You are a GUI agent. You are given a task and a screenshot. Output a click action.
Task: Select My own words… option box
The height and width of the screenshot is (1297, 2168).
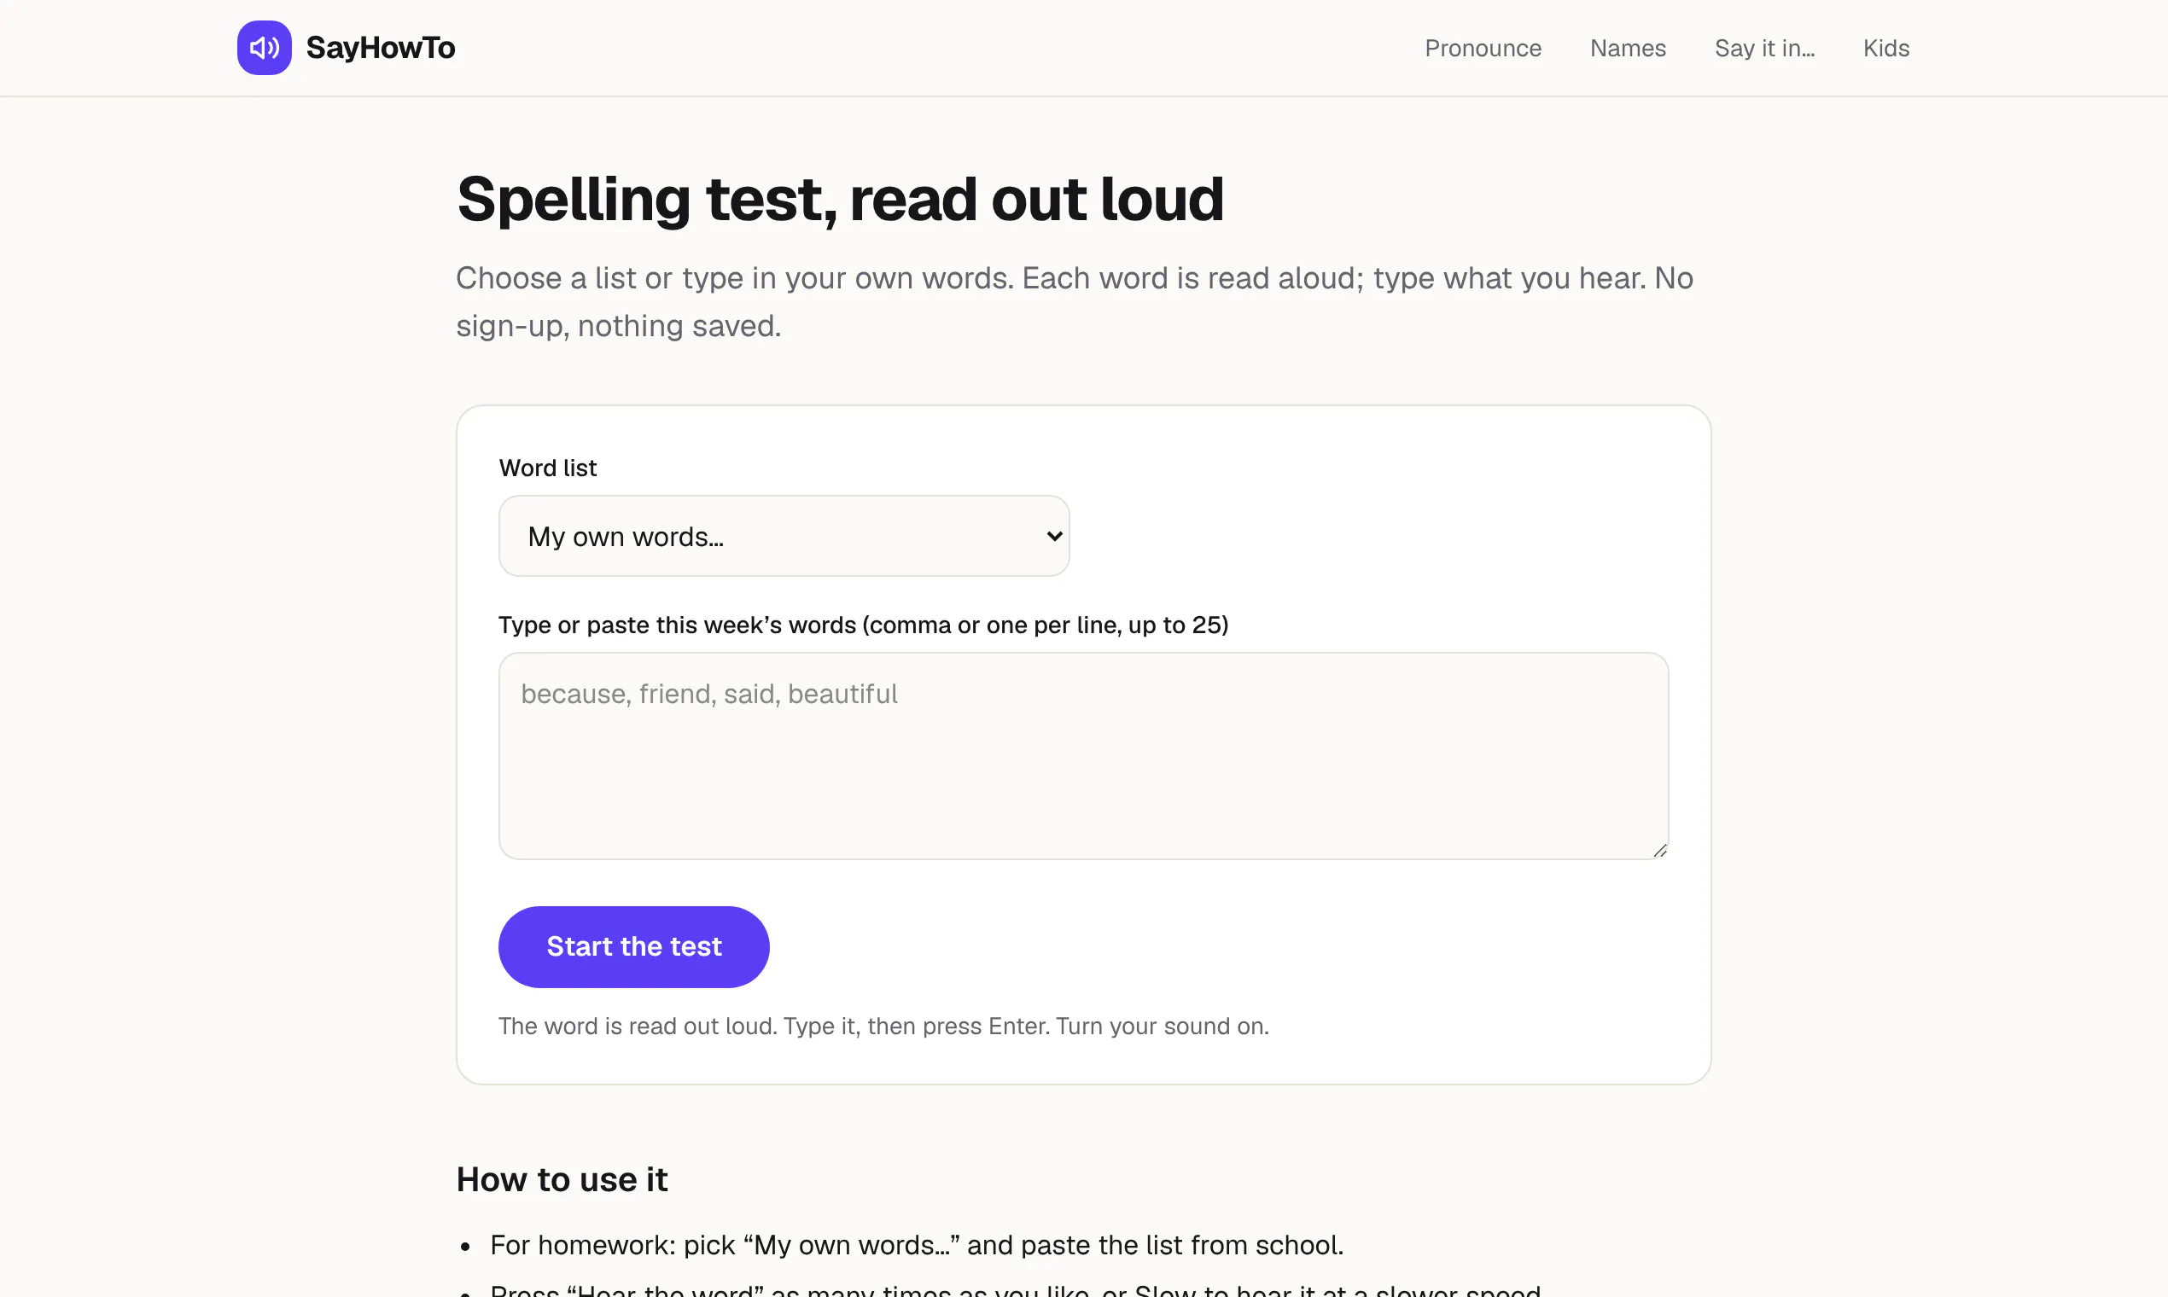click(784, 536)
